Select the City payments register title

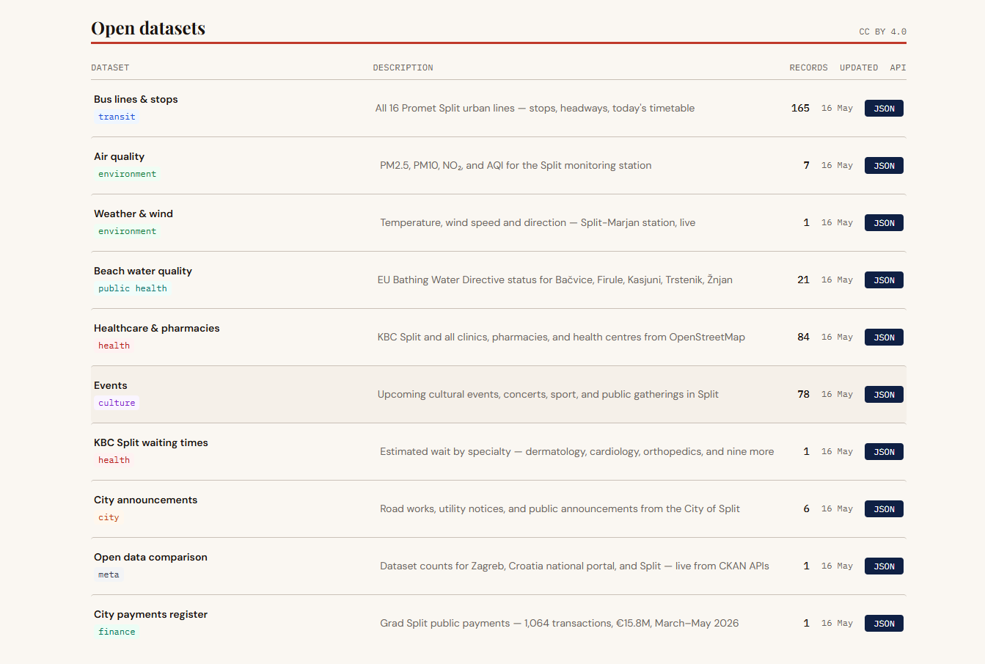150,614
